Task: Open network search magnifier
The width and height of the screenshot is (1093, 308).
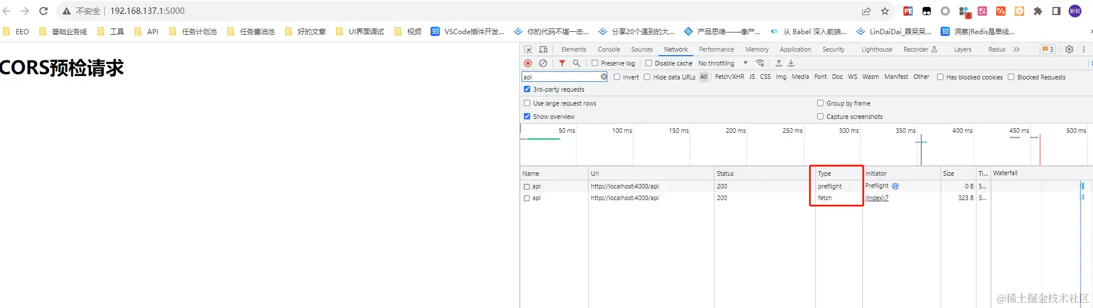Action: pos(577,63)
